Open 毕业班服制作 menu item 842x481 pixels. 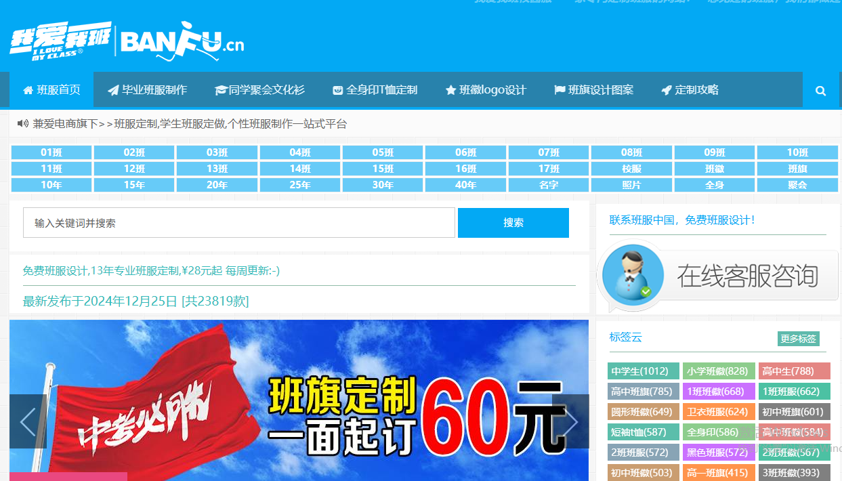tap(147, 90)
